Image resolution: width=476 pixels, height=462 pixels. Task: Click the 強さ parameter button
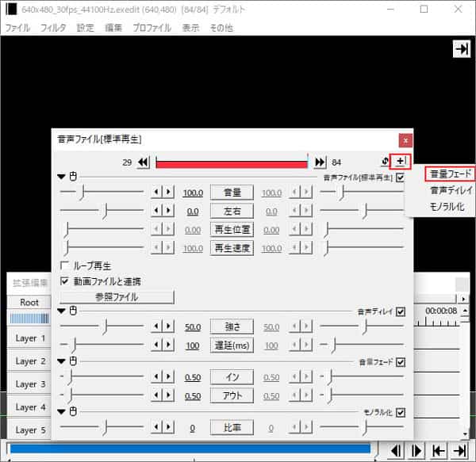232,326
